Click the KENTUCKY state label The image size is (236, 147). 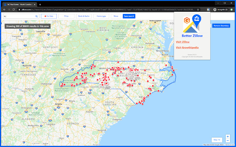tap(51, 47)
